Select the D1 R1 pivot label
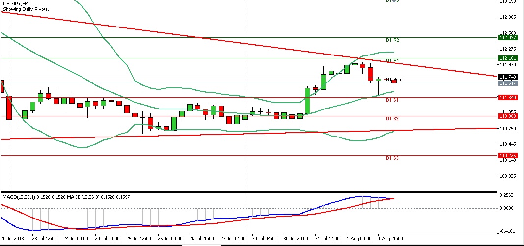Screen dimensions: 524x246 pos(392,60)
